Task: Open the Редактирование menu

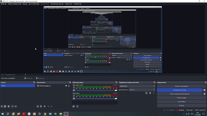Action: (x=14, y=4)
